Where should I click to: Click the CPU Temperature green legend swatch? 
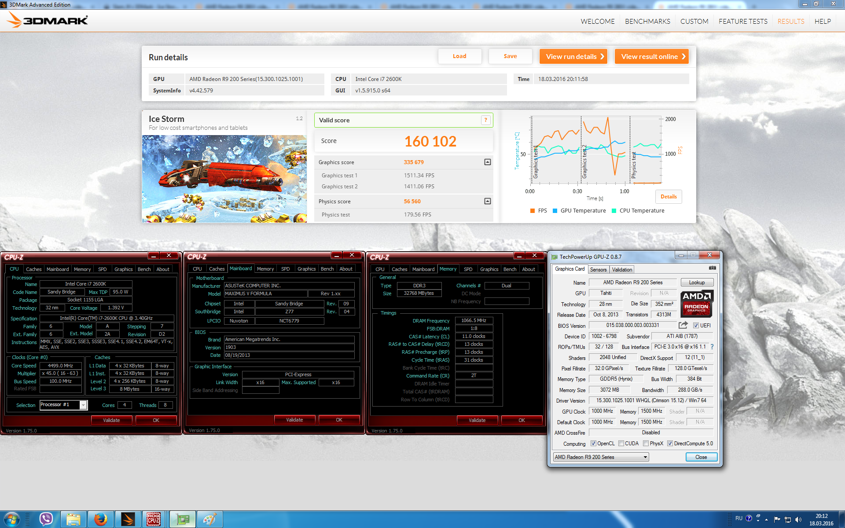point(614,211)
